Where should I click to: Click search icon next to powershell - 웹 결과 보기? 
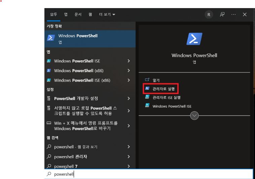click(49, 147)
